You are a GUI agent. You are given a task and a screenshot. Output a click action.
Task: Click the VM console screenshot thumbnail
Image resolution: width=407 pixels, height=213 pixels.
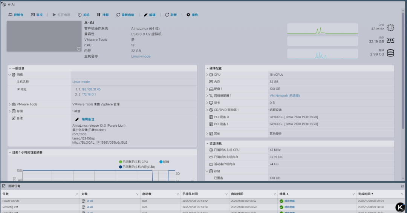click(44, 36)
